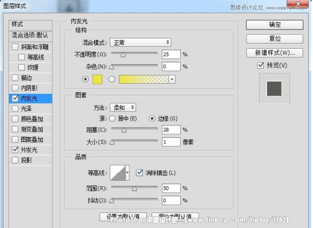The width and height of the screenshot is (313, 228).
Task: Open the 斜面和浮雕 settings row
Action: [31, 47]
